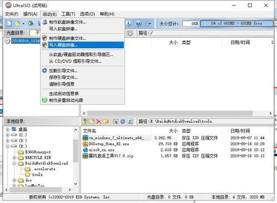Select the 20190916_1034 disc tree node
277x203 pixels.
point(26,41)
